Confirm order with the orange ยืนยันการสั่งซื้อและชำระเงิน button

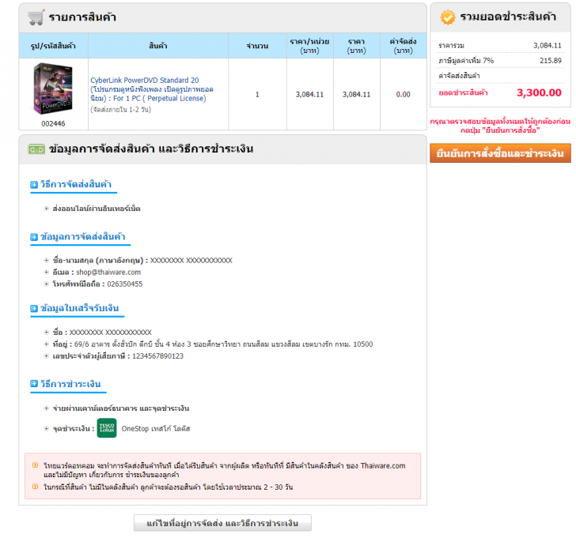pos(500,153)
